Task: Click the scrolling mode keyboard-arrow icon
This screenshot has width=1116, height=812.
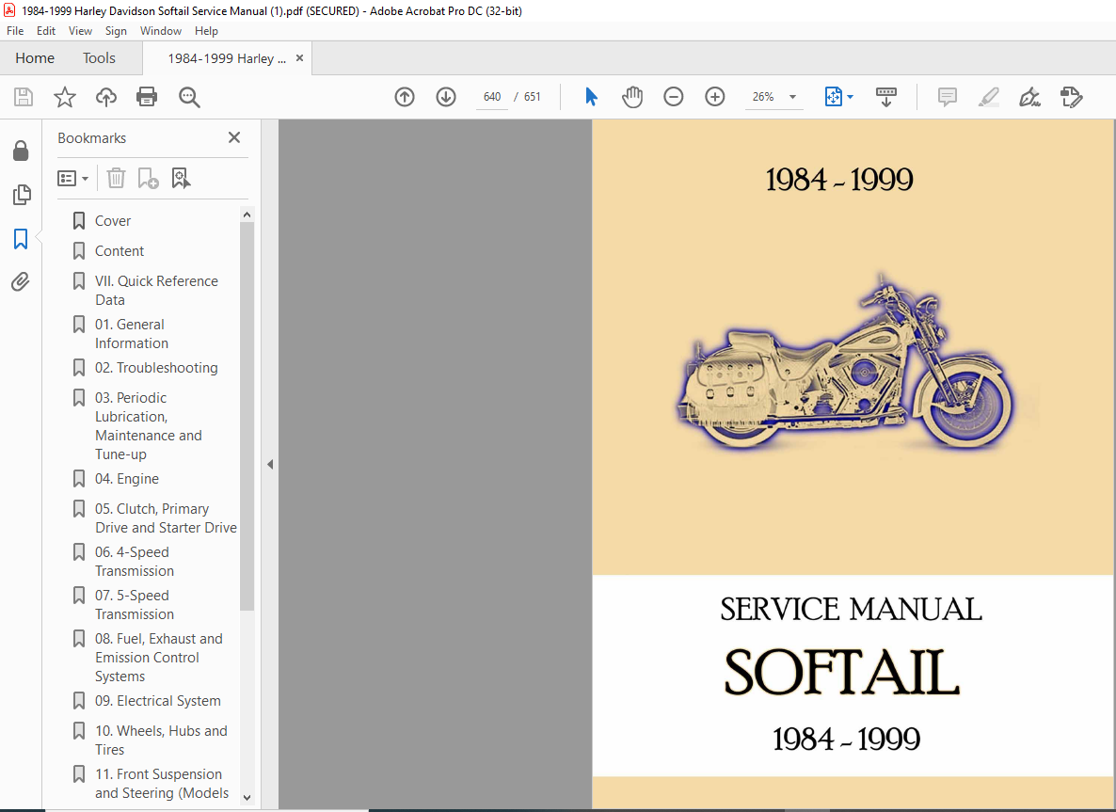Action: pyautogui.click(x=886, y=97)
